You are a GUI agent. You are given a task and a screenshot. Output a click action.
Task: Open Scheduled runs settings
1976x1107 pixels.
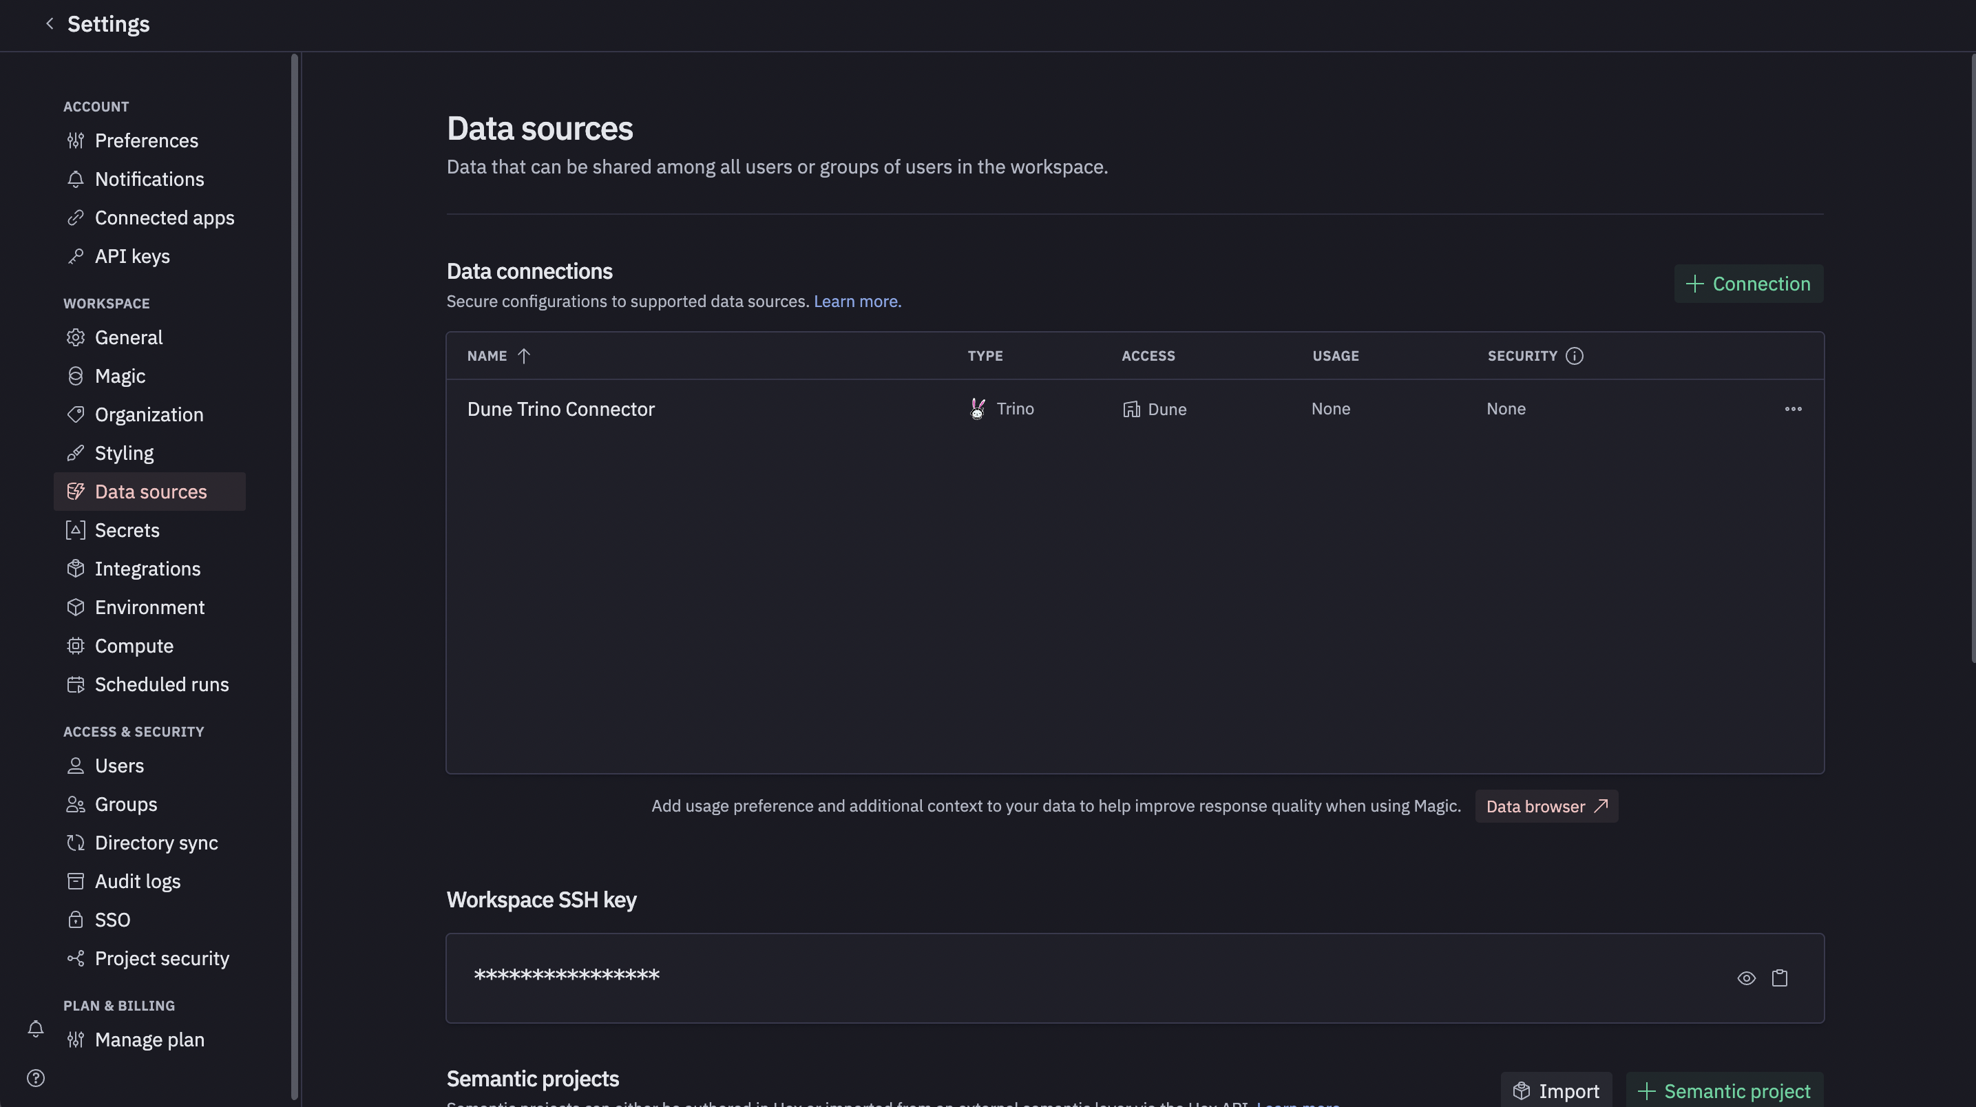tap(162, 684)
